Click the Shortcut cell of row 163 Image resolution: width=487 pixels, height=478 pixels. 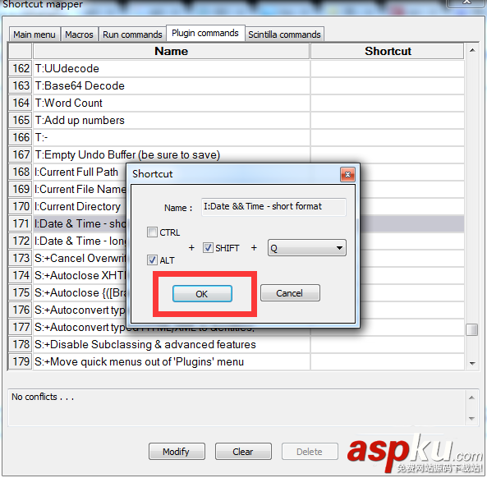coord(388,85)
